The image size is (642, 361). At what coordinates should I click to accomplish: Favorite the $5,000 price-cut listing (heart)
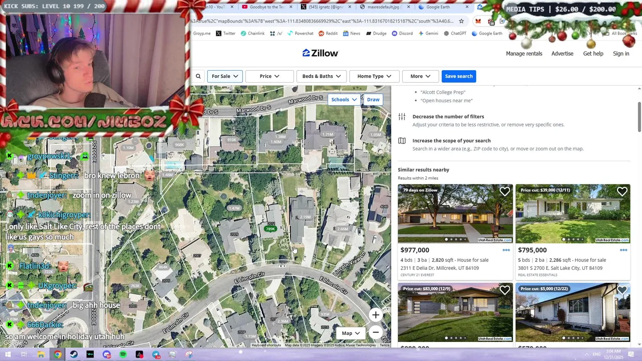coord(622,290)
